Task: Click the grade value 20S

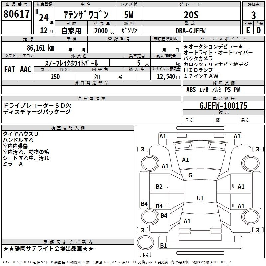Action: 191,15
